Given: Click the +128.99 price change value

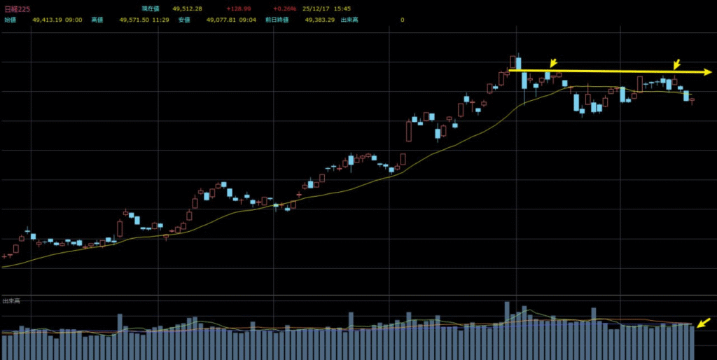Looking at the screenshot, I should click(238, 8).
